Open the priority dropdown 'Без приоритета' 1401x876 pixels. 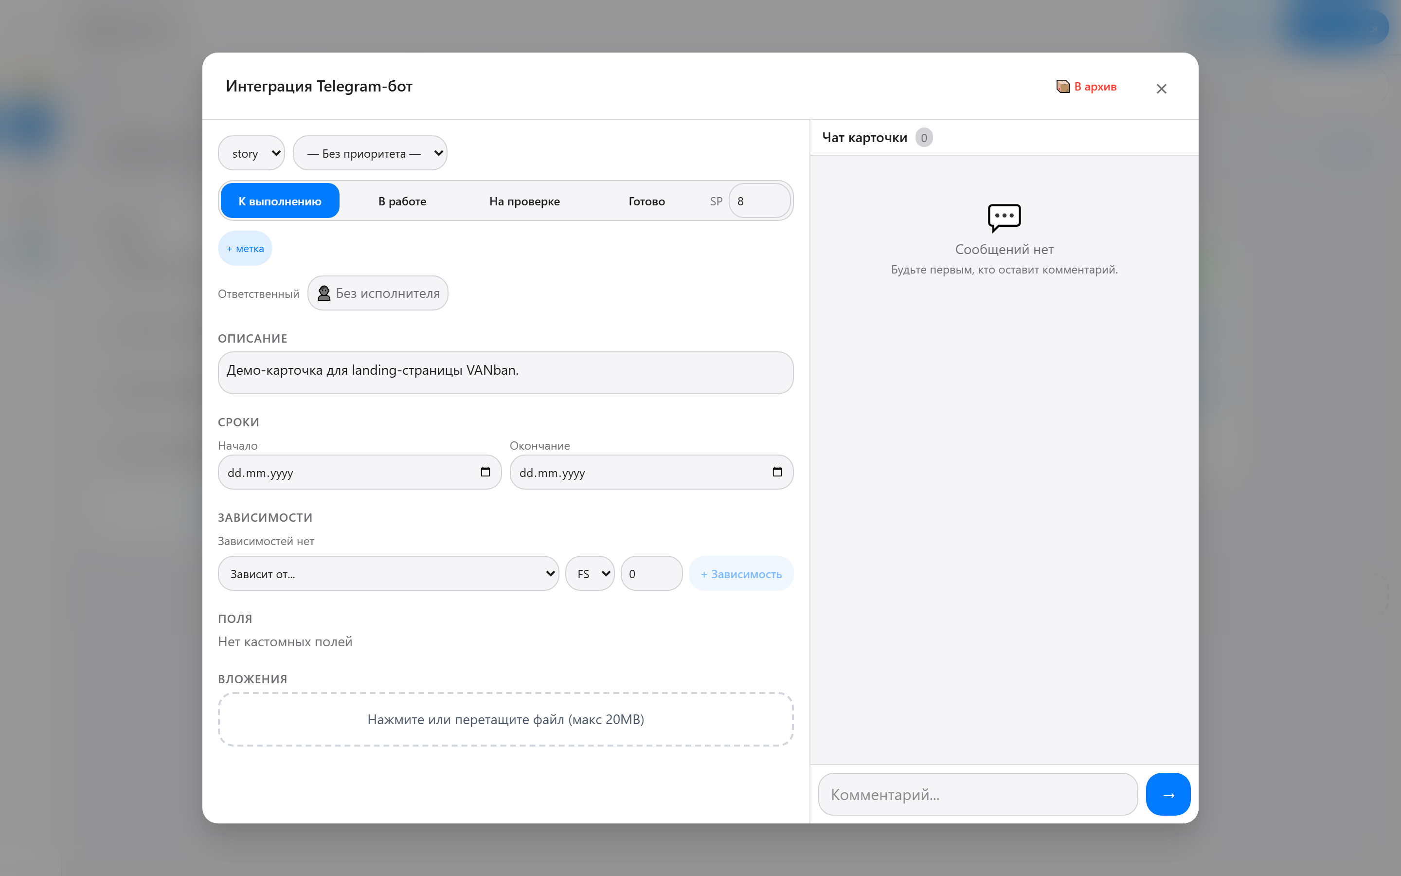tap(370, 153)
